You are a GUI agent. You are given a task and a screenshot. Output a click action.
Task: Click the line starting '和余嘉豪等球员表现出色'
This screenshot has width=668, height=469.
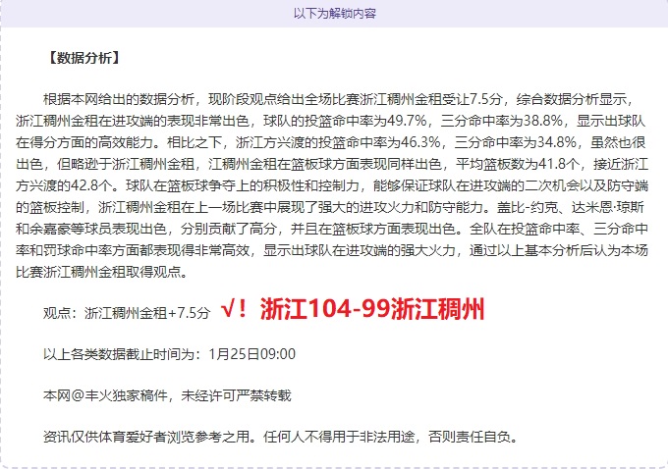(332, 229)
